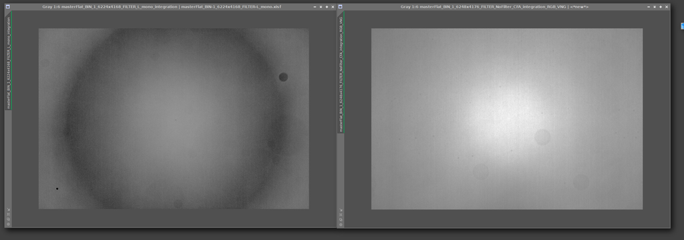Click the round globe icon at the bottom of the L_mono window sidebar
The width and height of the screenshot is (684, 240).
[x=8, y=224]
